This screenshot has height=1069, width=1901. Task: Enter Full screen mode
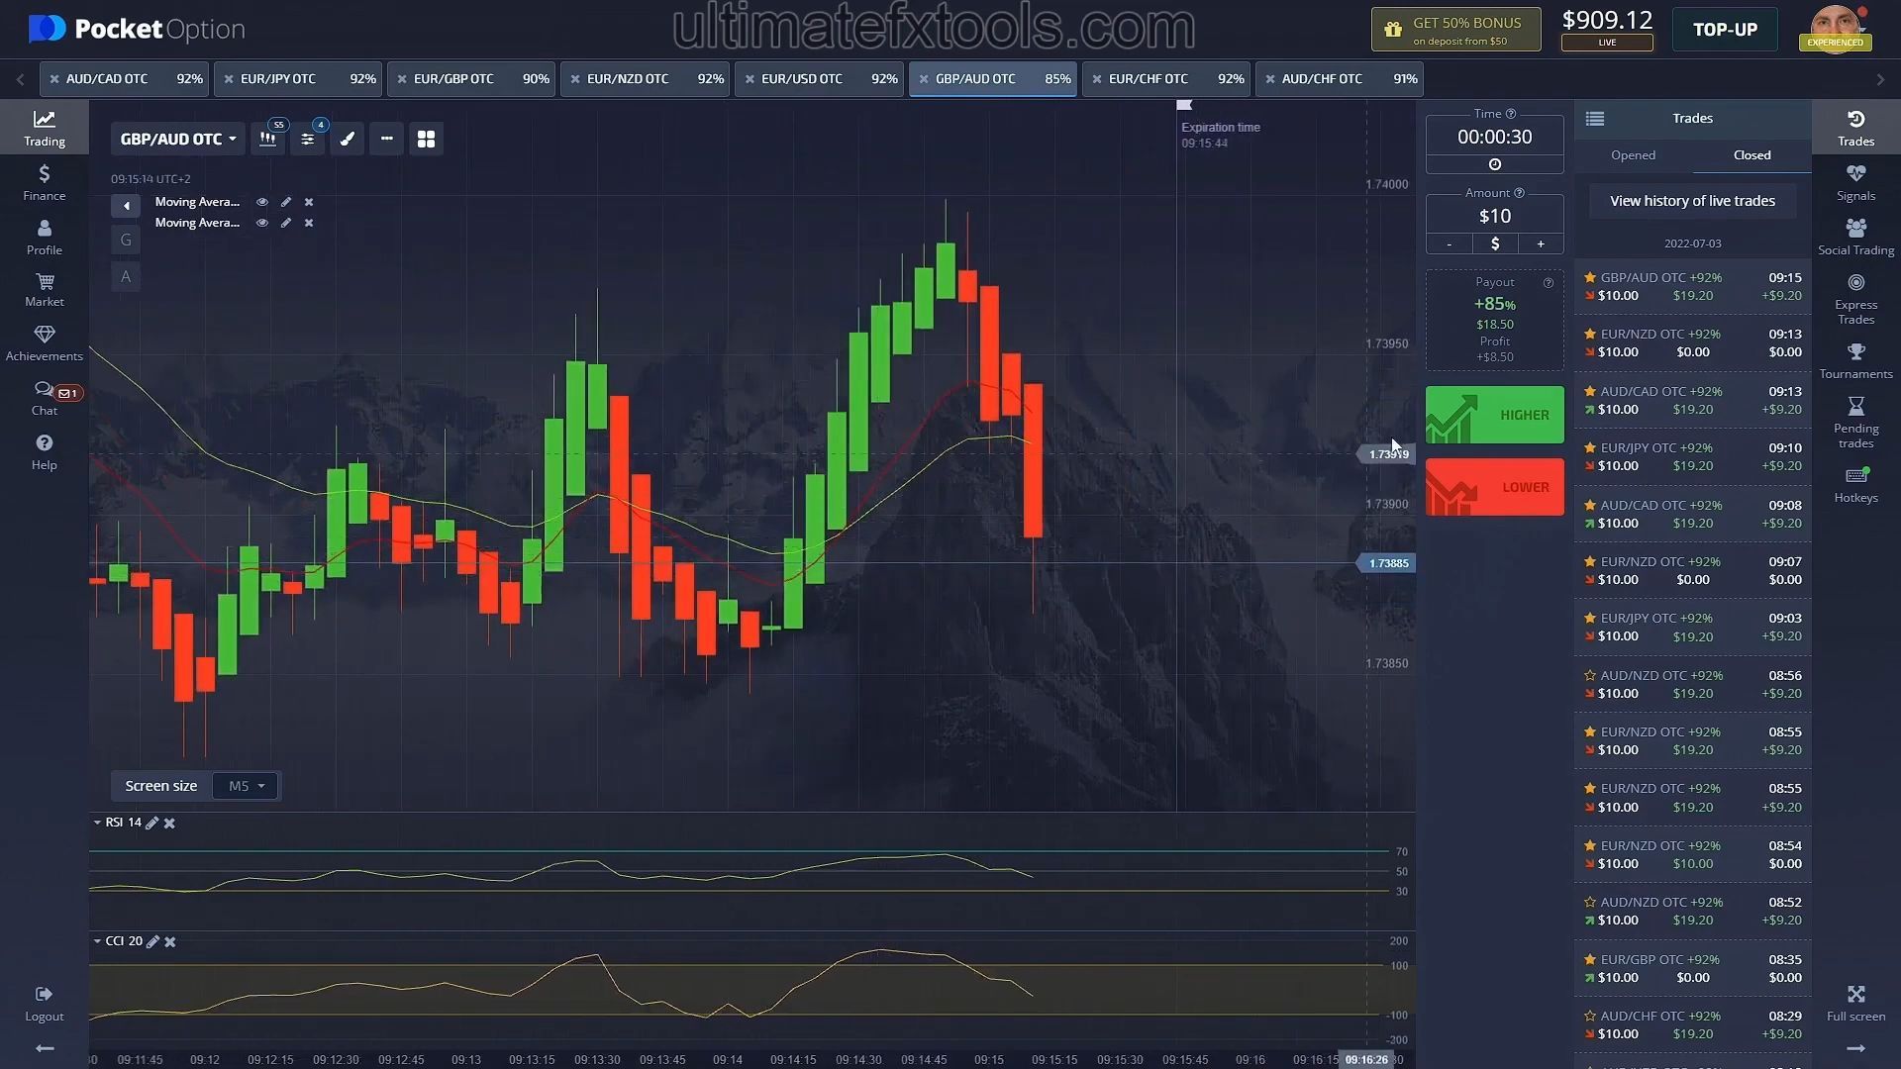click(x=1855, y=1004)
